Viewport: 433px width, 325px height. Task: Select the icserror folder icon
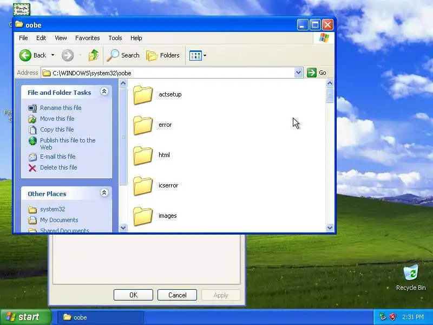pyautogui.click(x=143, y=186)
